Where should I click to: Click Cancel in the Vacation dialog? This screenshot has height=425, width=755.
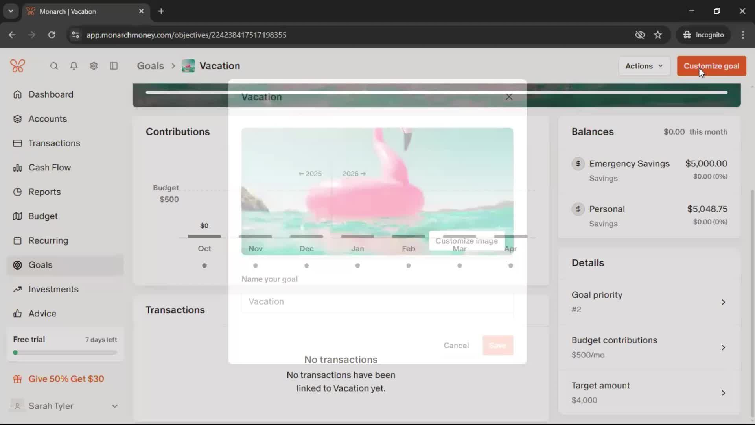(x=456, y=346)
